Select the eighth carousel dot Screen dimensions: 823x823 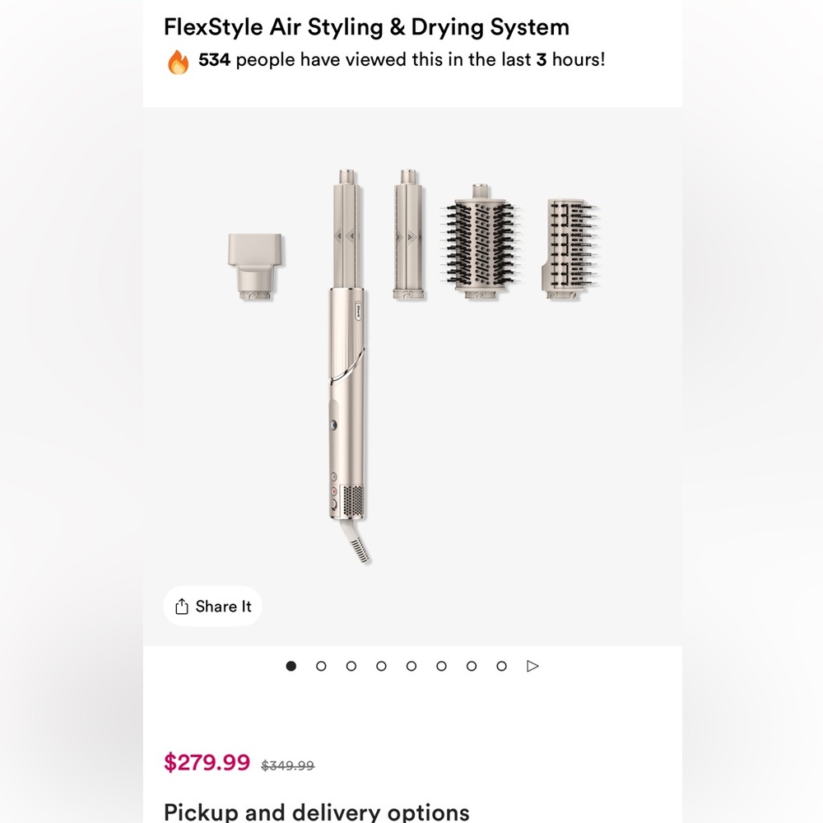point(502,665)
